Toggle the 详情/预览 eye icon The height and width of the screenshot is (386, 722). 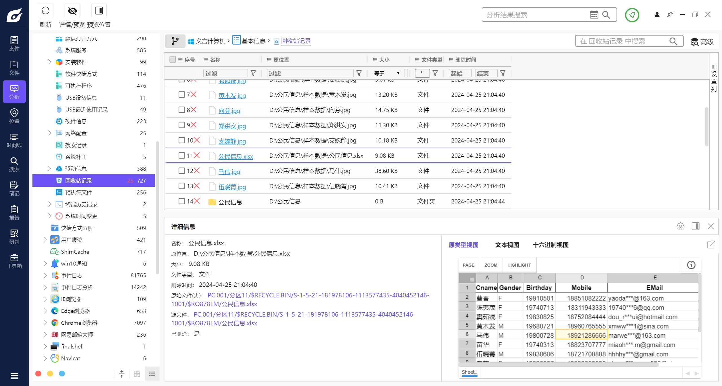point(72,11)
